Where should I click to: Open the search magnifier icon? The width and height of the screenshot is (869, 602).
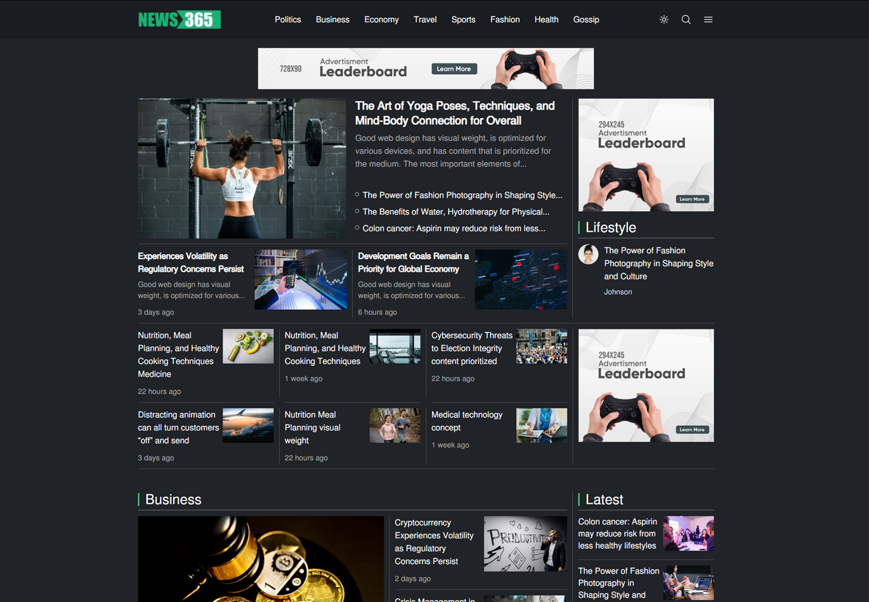(x=686, y=20)
